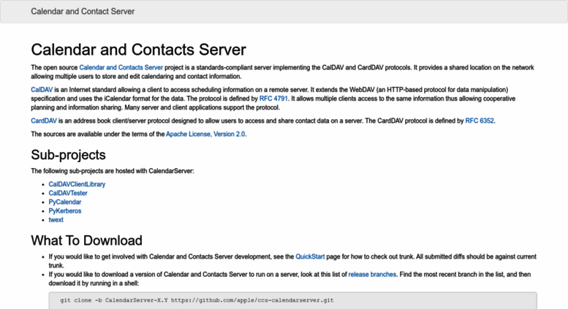
Task: Open the Apache License, Version 2.0 link
Action: 205,134
